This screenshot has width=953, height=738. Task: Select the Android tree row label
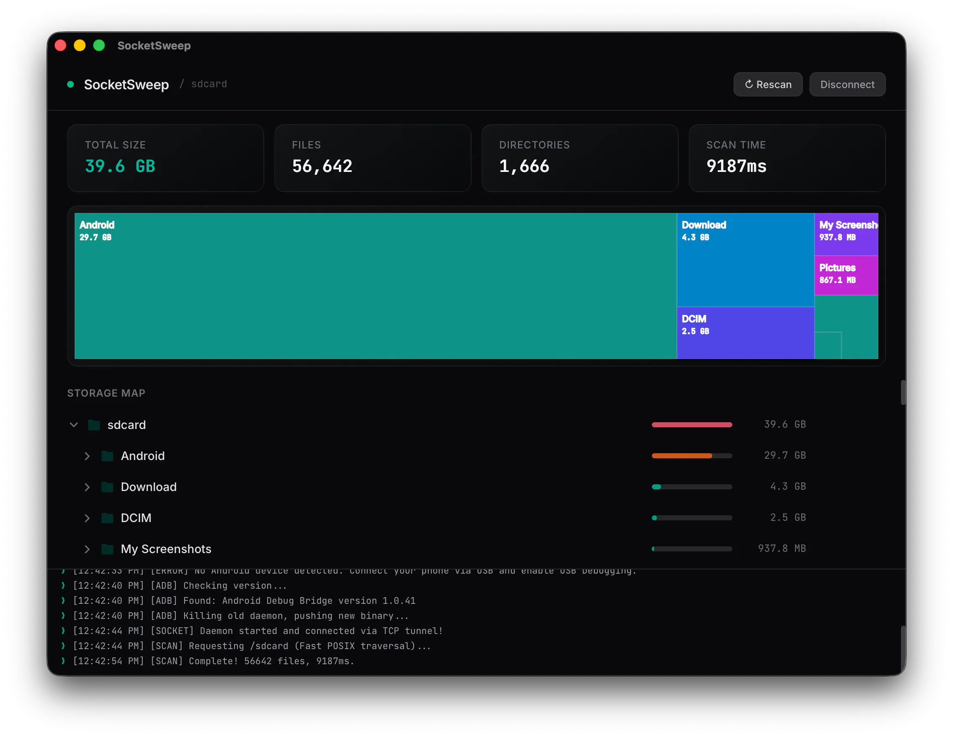click(143, 456)
